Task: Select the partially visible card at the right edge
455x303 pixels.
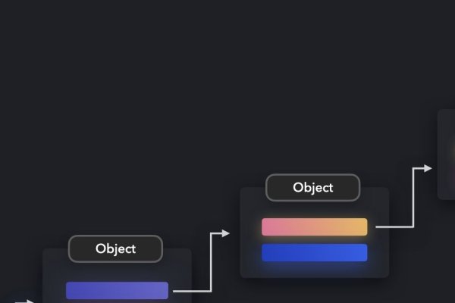Action: pyautogui.click(x=447, y=155)
